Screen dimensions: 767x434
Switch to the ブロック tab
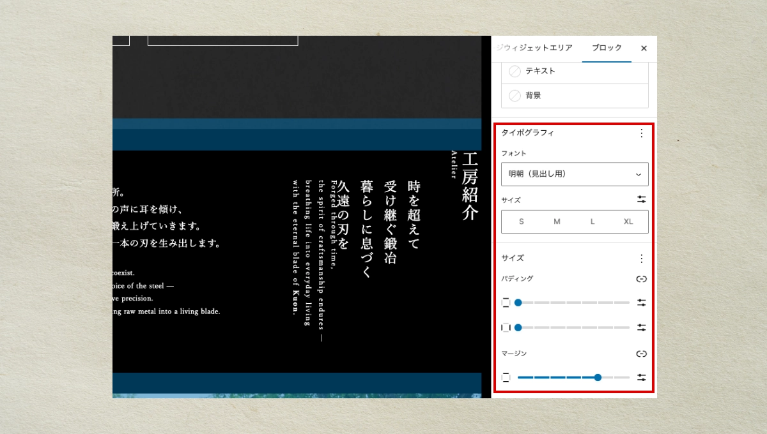point(607,49)
